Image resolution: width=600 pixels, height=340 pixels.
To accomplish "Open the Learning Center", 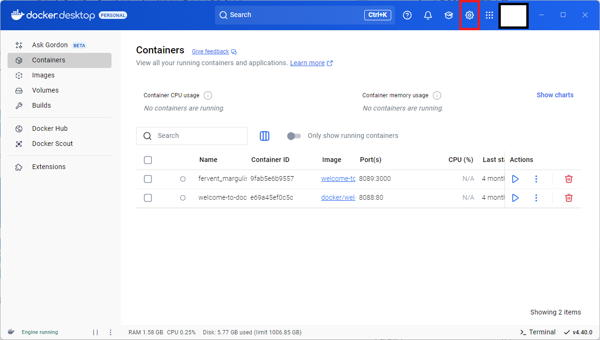I will pos(448,15).
